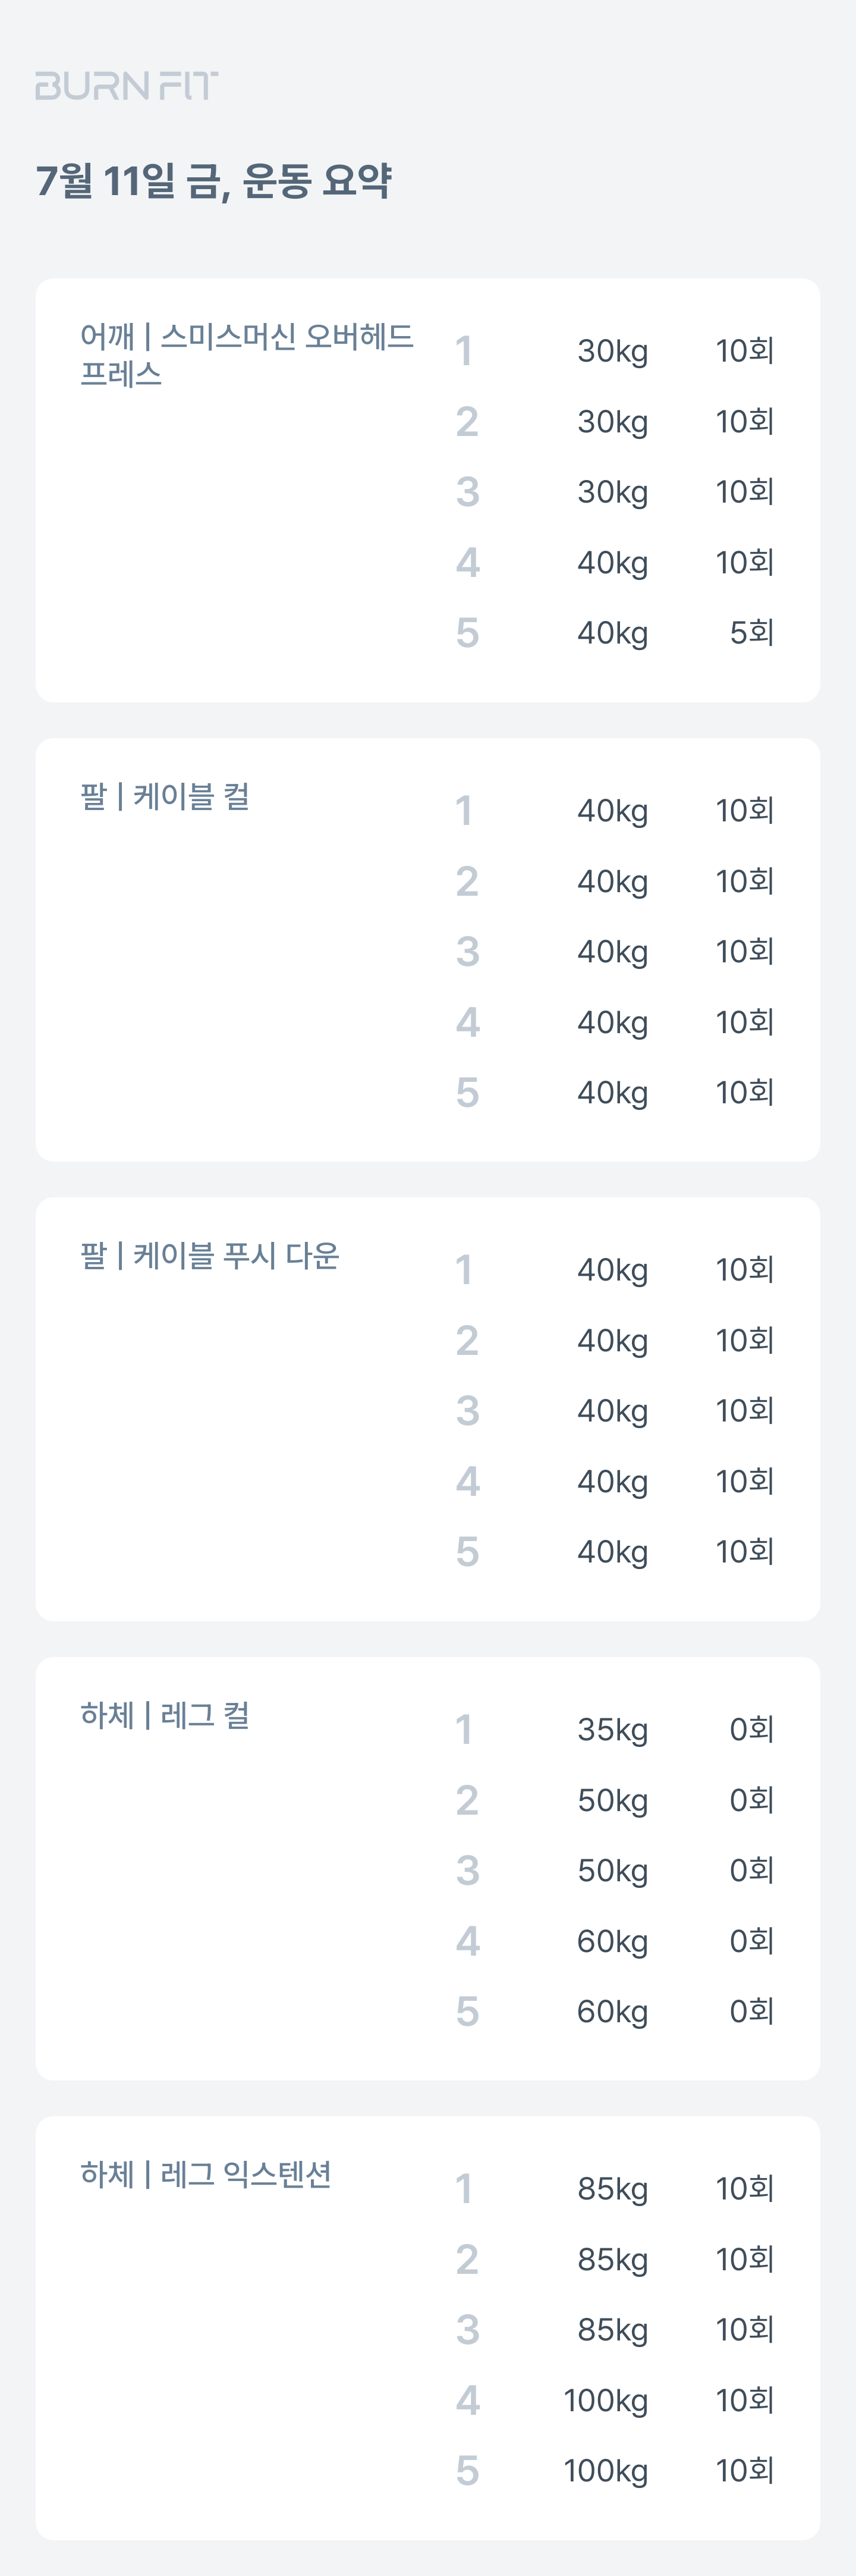Open the 팔 | 케이블 컬 exercise title
Viewport: 856px width, 2576px height.
tap(165, 796)
